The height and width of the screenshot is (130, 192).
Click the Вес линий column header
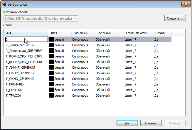tap(109, 33)
